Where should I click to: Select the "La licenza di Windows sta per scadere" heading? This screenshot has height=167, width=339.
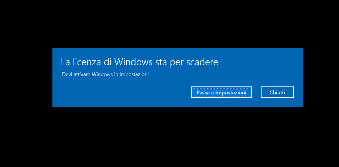point(139,62)
